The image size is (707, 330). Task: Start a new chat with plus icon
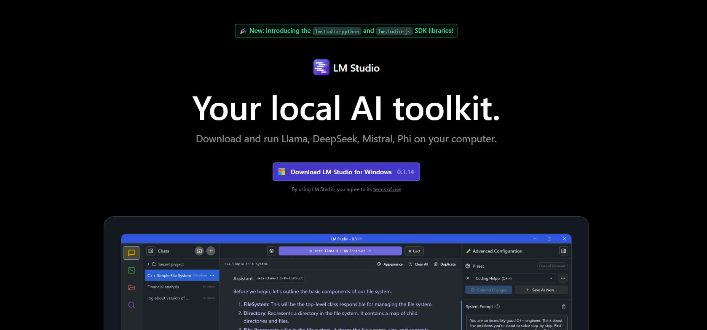[211, 251]
